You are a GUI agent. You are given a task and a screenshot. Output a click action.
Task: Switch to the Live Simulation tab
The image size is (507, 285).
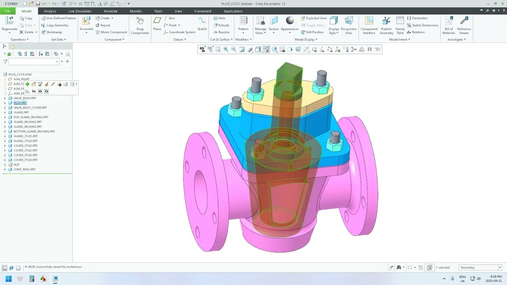click(x=80, y=11)
